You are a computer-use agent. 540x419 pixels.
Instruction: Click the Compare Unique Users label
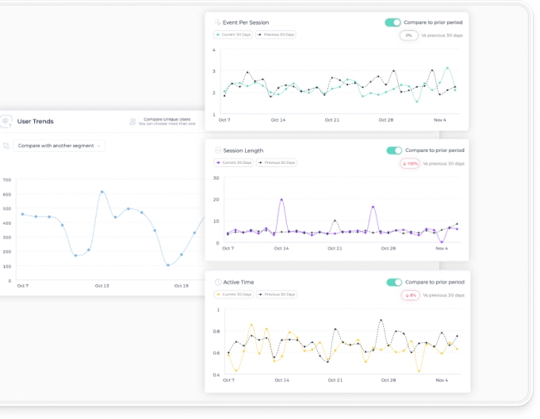click(165, 120)
